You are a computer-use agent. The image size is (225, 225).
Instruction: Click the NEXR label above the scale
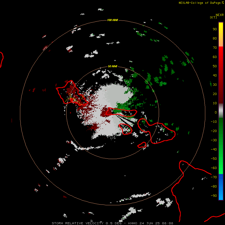[x=219, y=15]
